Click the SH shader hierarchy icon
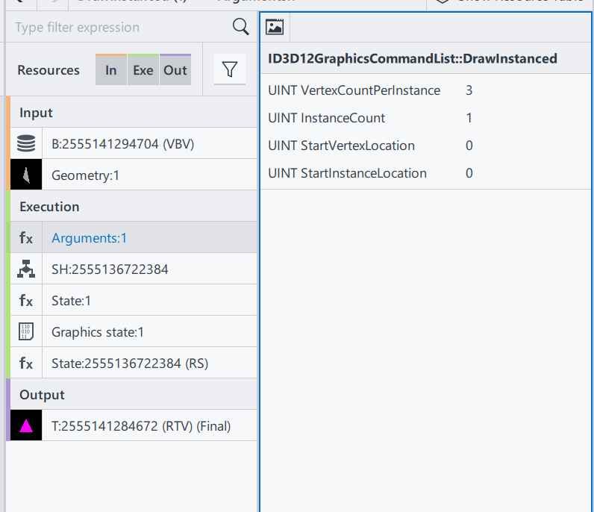The height and width of the screenshot is (512, 594). 26,269
